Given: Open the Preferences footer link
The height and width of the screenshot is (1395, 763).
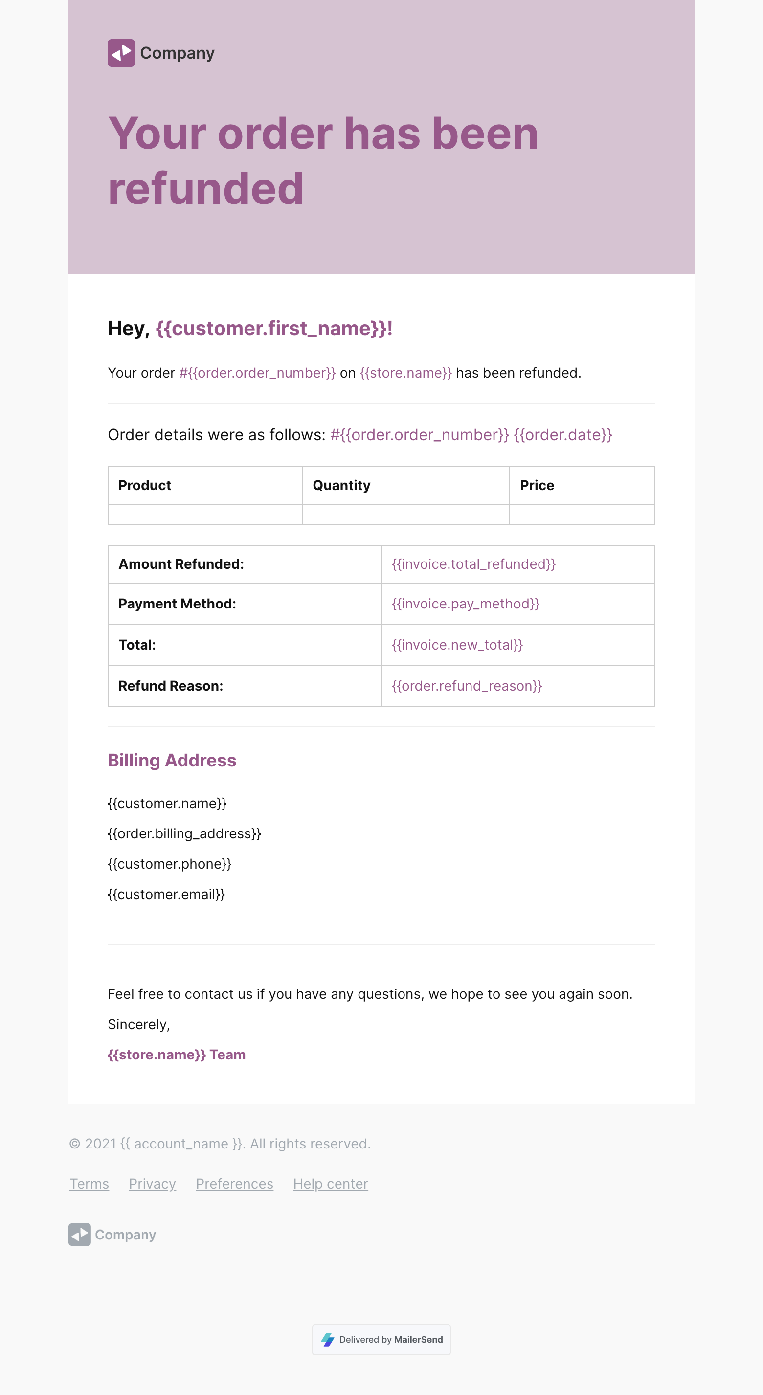Looking at the screenshot, I should click(234, 1184).
